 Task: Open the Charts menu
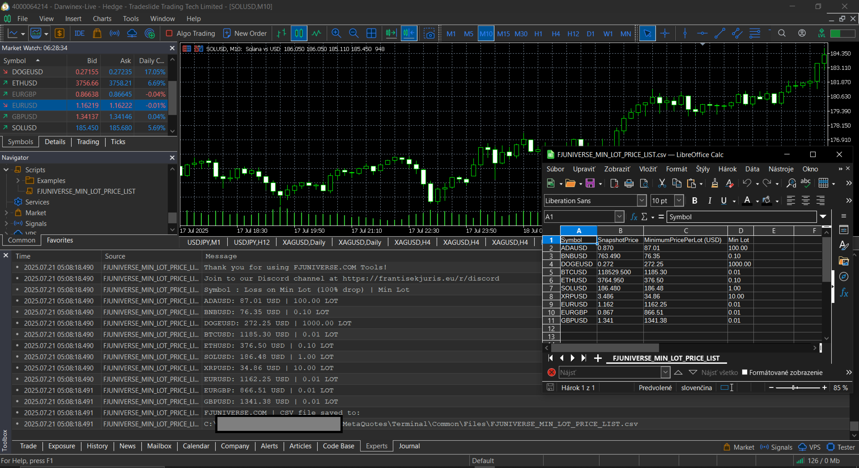pyautogui.click(x=102, y=19)
